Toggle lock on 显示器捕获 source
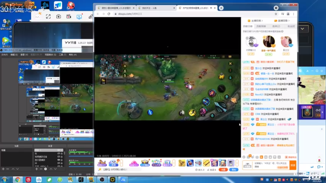Viewport: 326px width, 183px height. (x=62, y=160)
